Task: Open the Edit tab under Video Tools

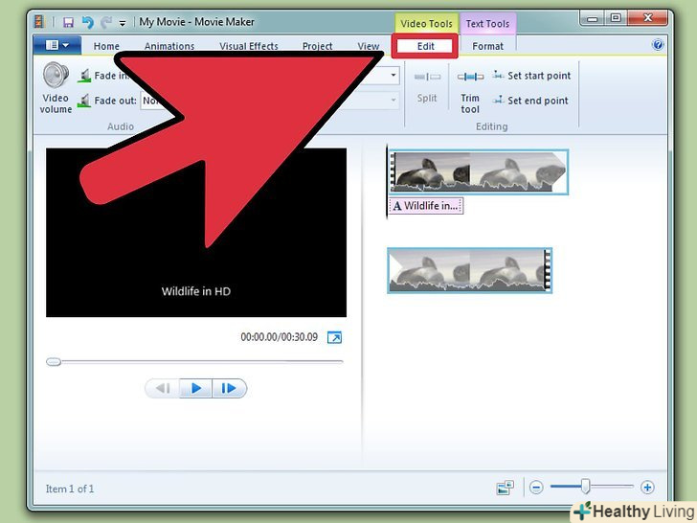Action: [425, 46]
